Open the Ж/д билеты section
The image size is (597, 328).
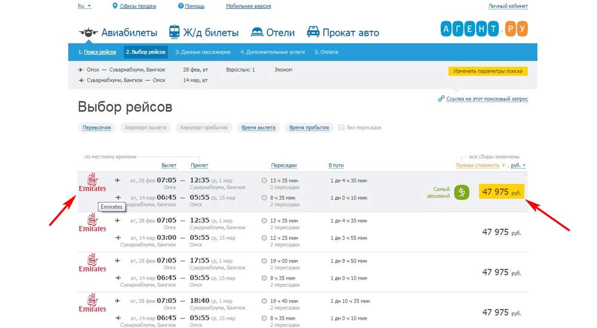pos(211,33)
